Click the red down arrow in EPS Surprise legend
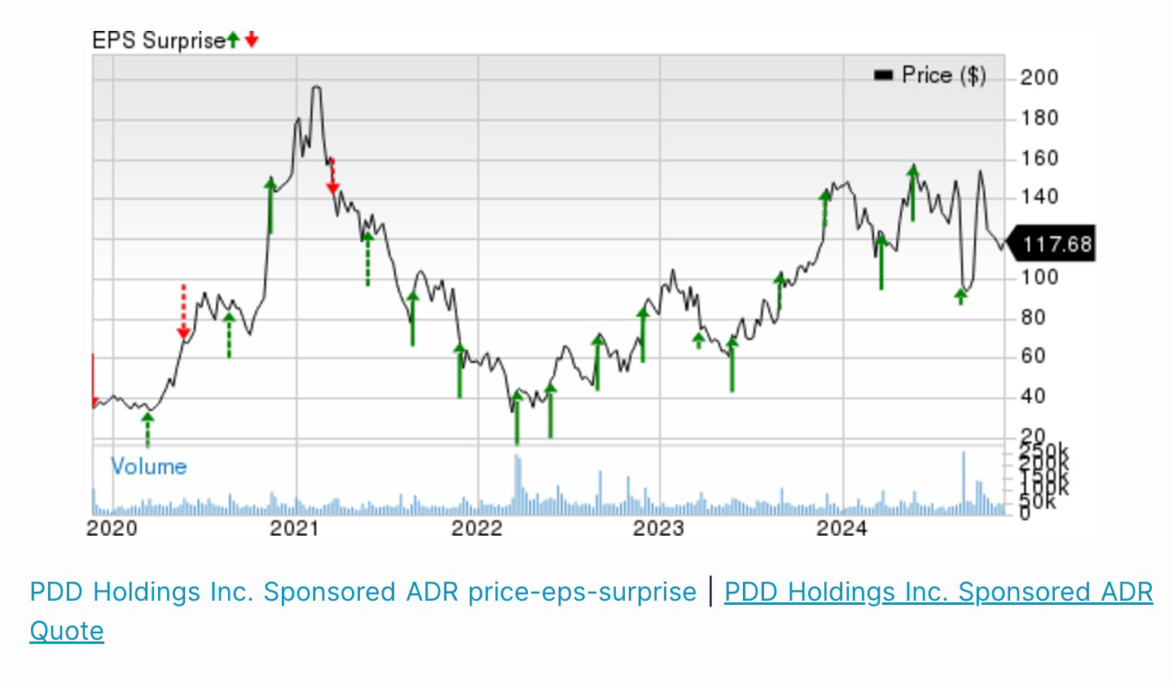This screenshot has height=687, width=1173. (x=252, y=39)
